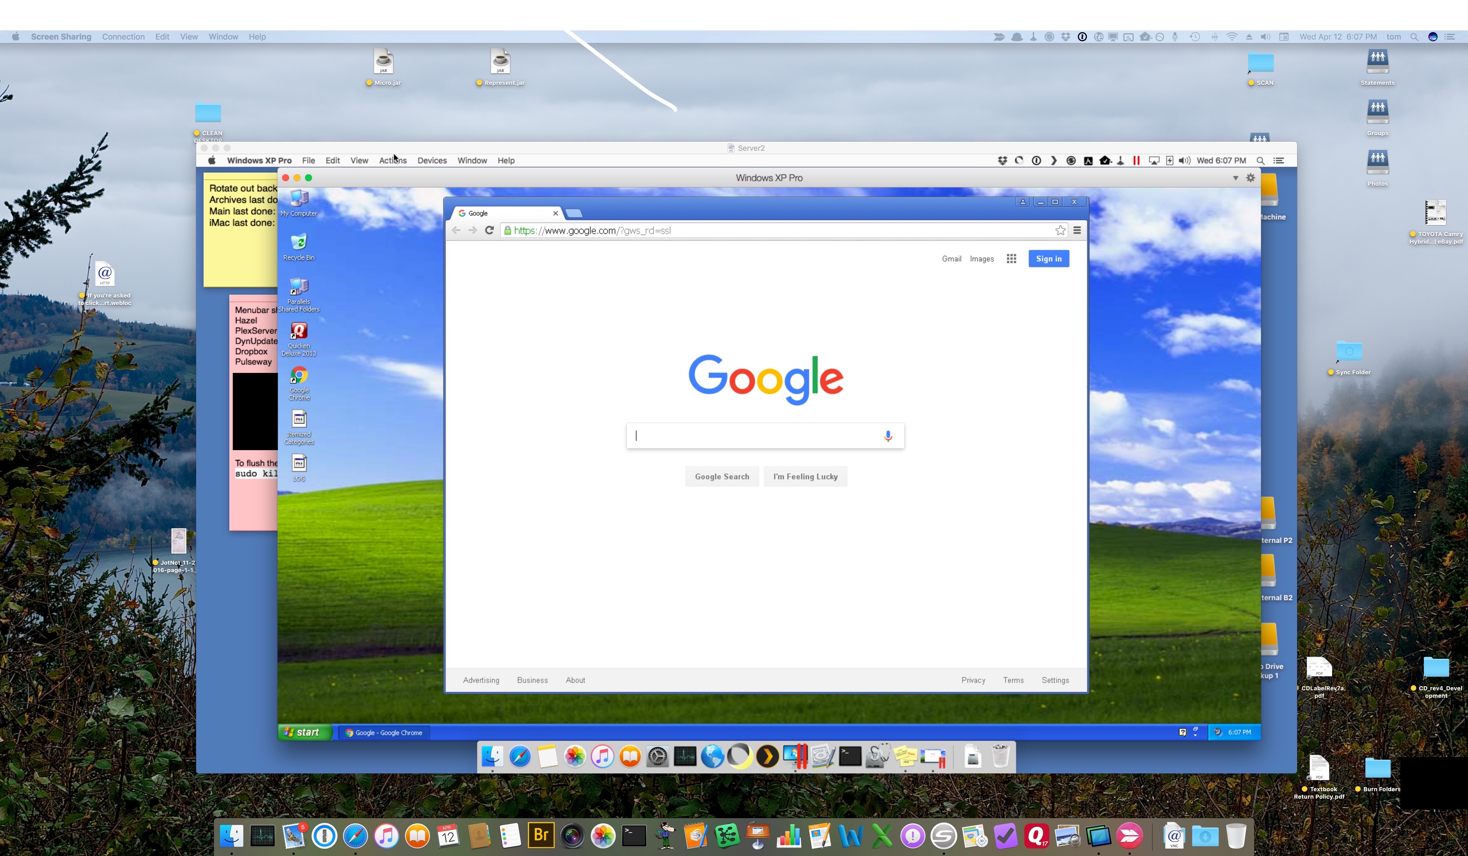Screen dimensions: 1468x856
Task: Click the My Computer desktop icon
Action: pyautogui.click(x=299, y=203)
